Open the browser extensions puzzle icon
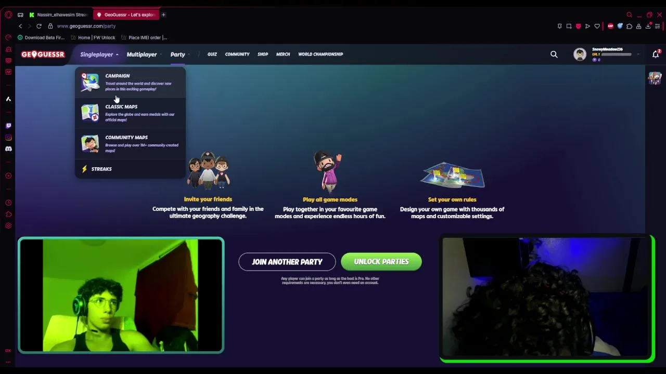Viewport: 666px width, 374px height. (629, 26)
